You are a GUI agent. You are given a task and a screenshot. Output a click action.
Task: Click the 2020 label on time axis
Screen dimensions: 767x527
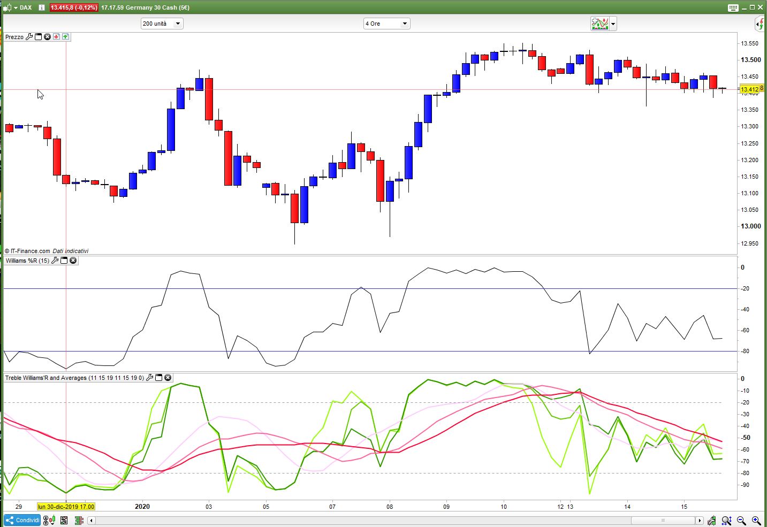tap(142, 507)
